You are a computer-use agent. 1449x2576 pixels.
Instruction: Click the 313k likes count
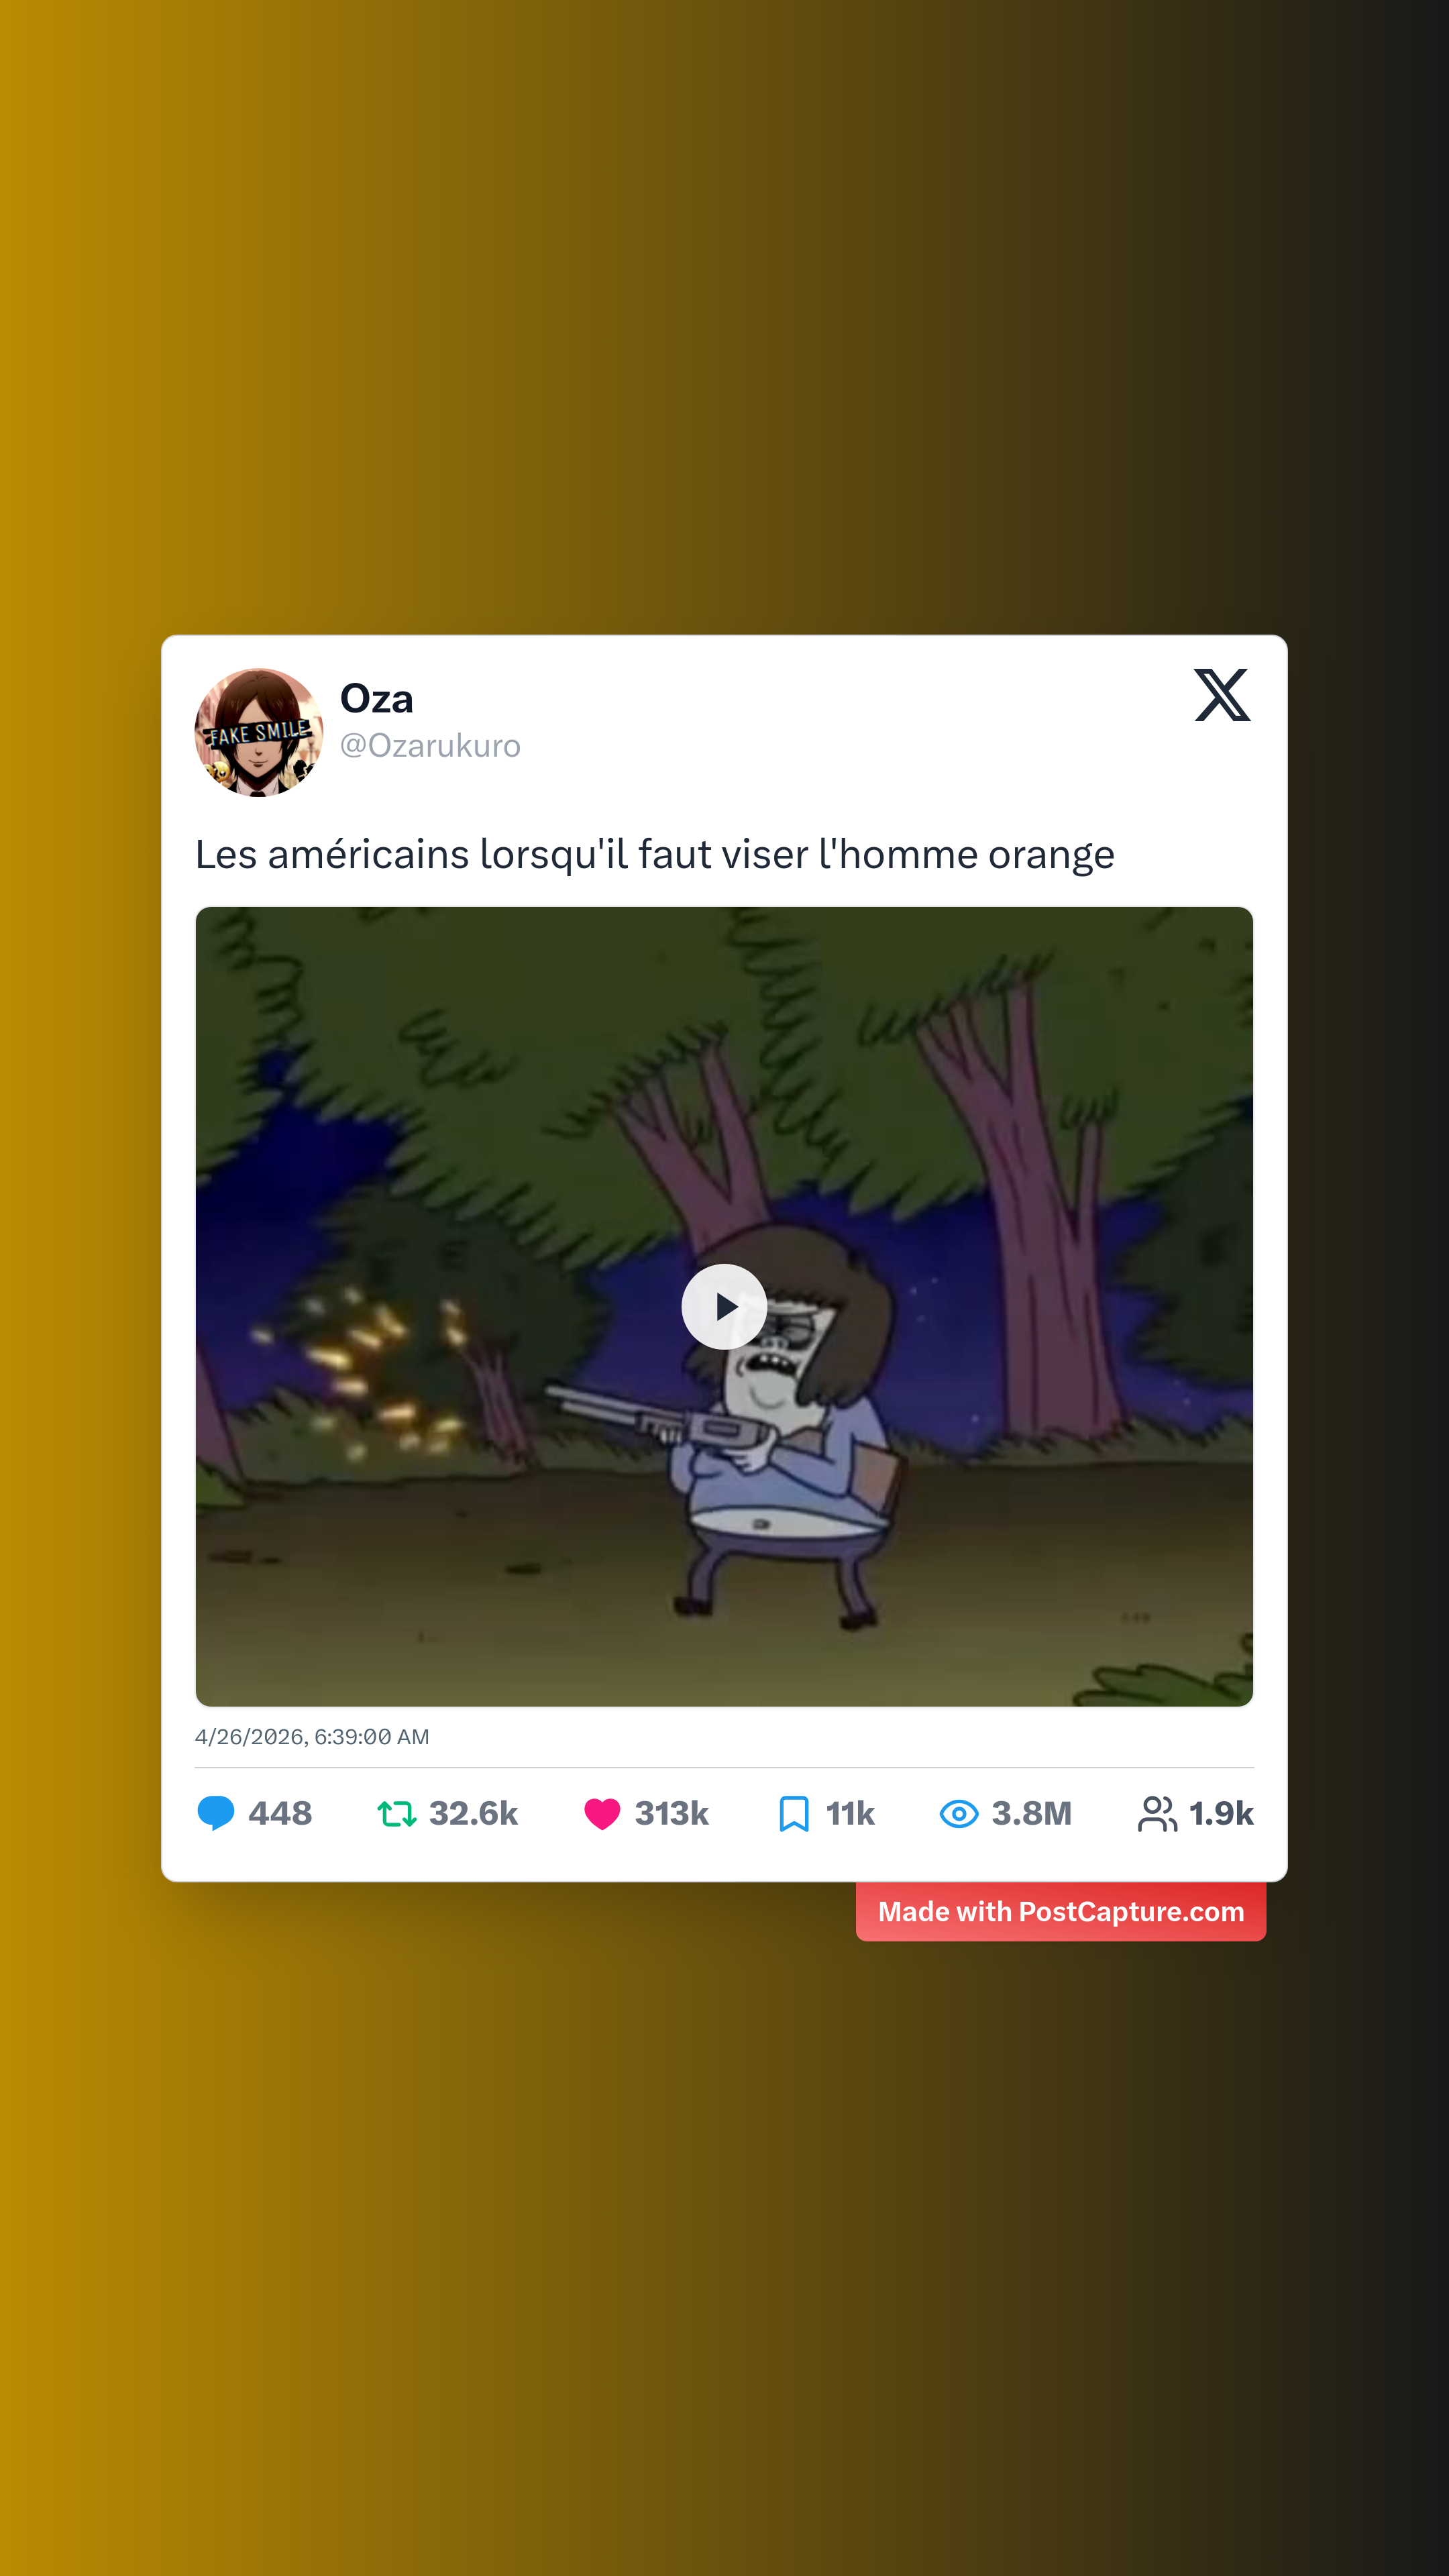[672, 1813]
